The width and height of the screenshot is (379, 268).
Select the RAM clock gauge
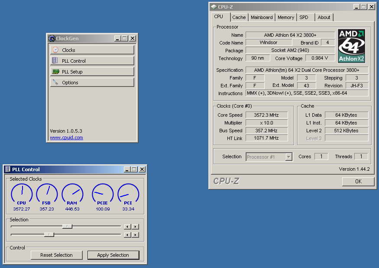[72, 194]
